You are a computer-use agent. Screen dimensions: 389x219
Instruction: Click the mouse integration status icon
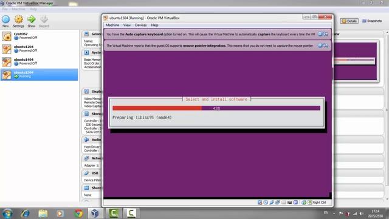pos(304,203)
